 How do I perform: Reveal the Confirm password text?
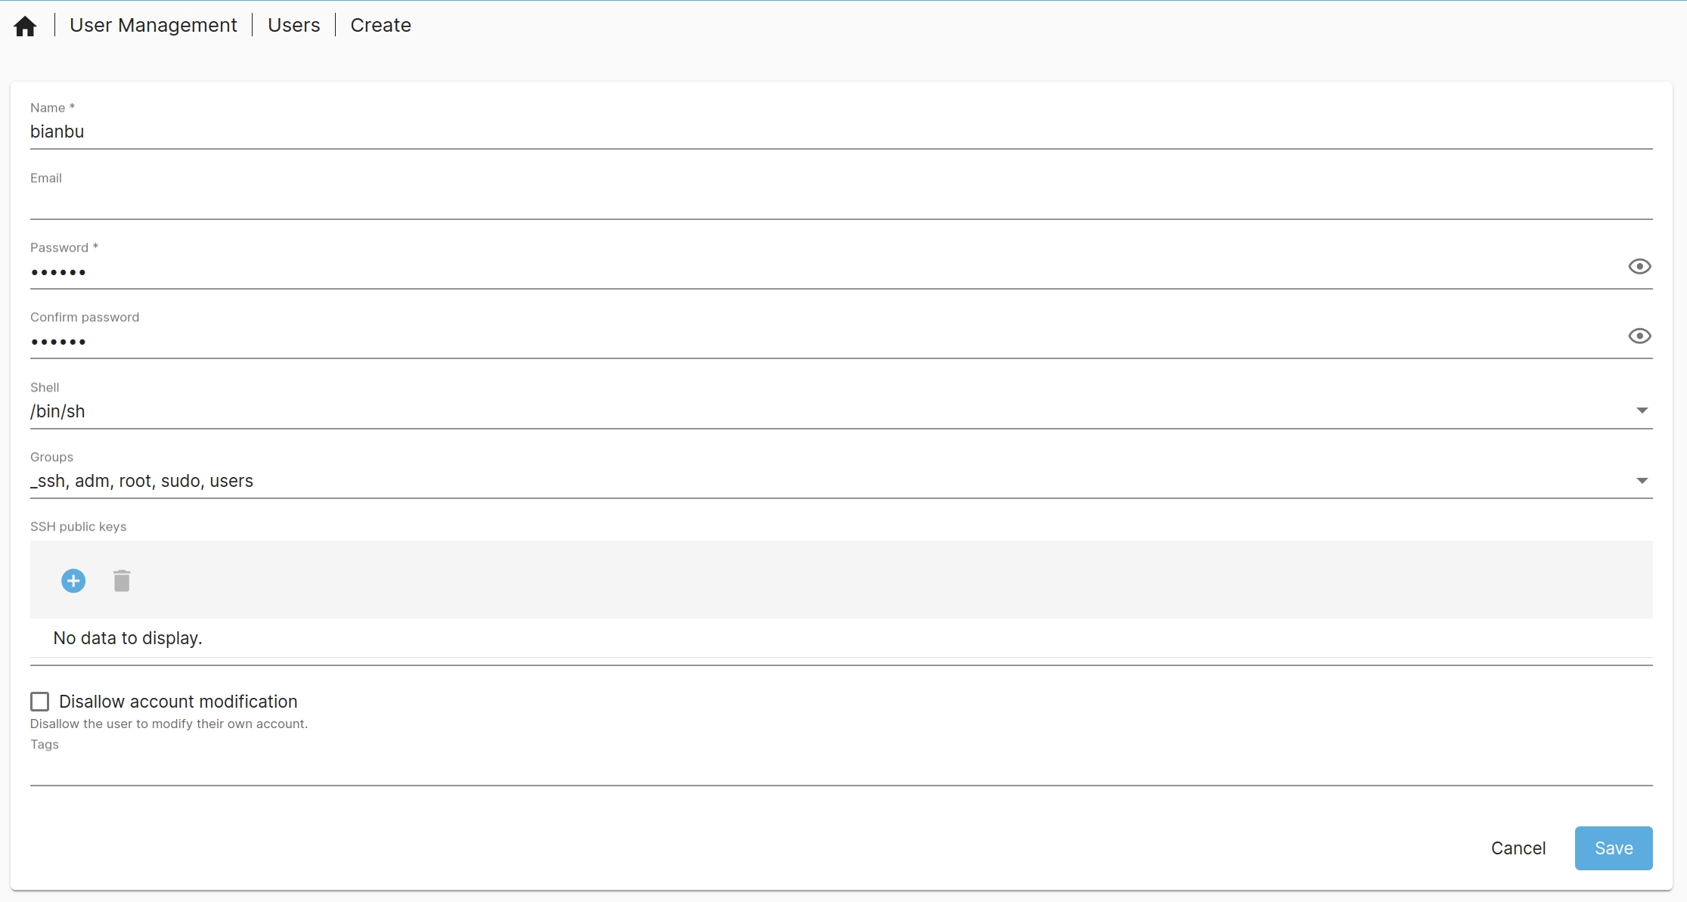[x=1639, y=336]
